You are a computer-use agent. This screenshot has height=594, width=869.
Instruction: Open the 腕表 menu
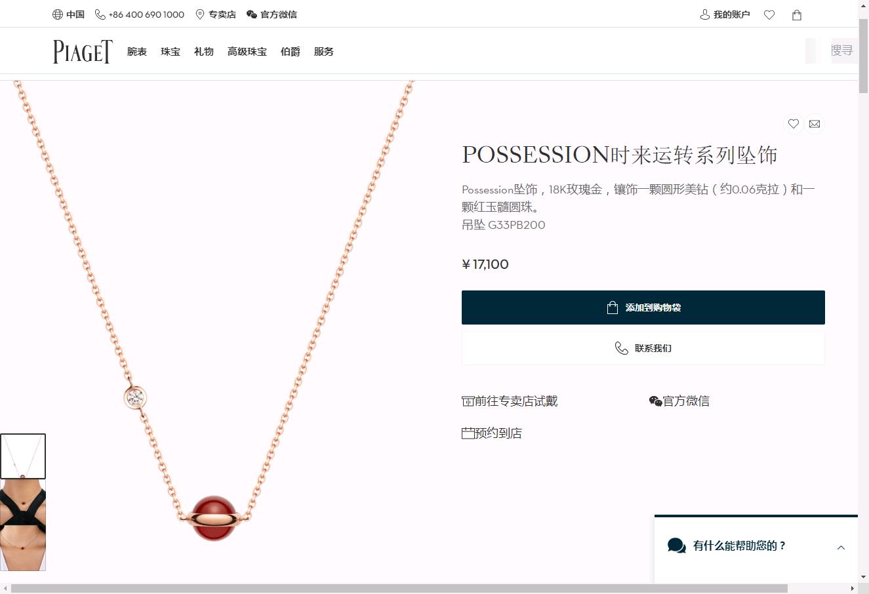pos(137,52)
